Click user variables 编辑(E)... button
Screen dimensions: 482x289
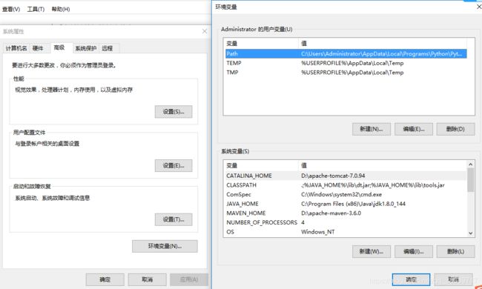coord(414,129)
